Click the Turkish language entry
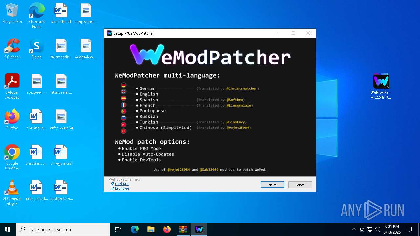420x236 pixels. (x=149, y=122)
